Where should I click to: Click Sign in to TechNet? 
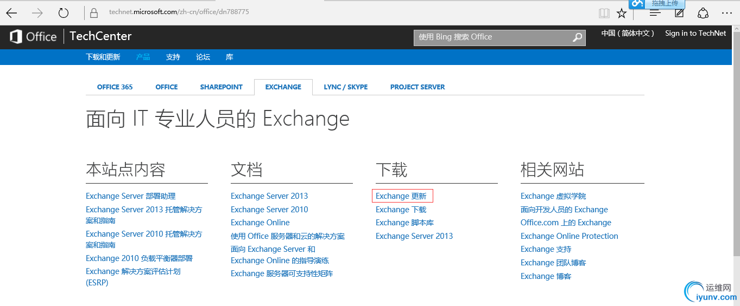(x=695, y=34)
